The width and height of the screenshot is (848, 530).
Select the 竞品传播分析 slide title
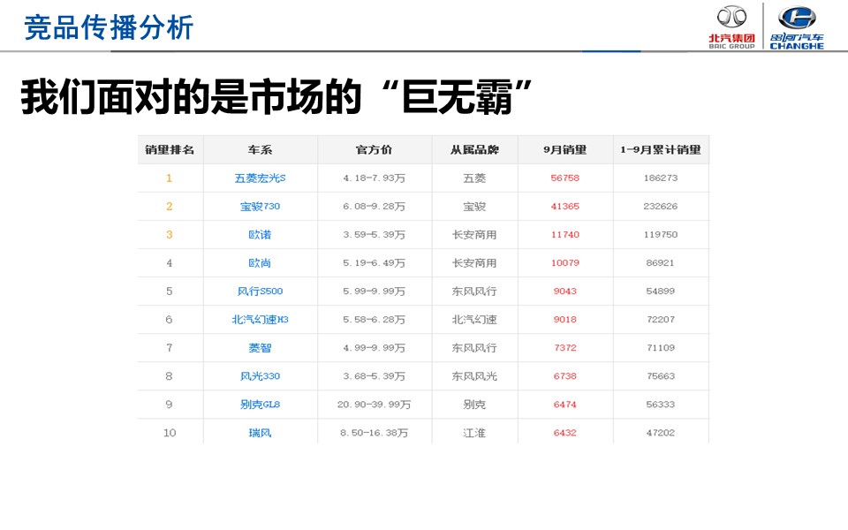(109, 27)
